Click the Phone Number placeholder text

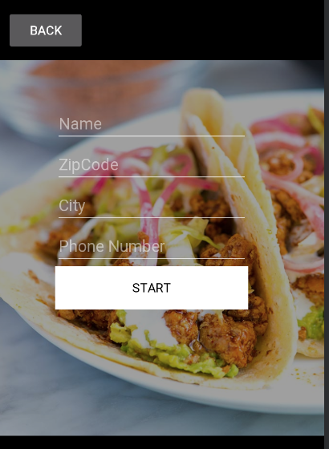(x=112, y=246)
